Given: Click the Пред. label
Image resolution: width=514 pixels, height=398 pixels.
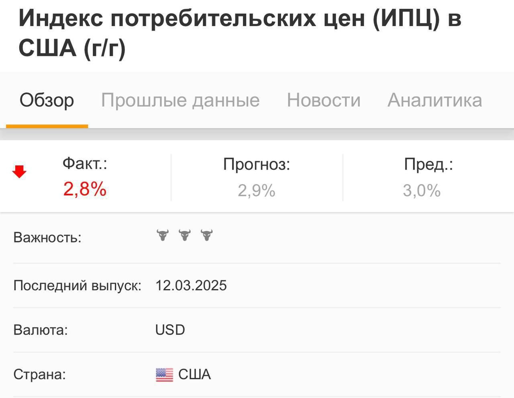Looking at the screenshot, I should click(x=428, y=164).
